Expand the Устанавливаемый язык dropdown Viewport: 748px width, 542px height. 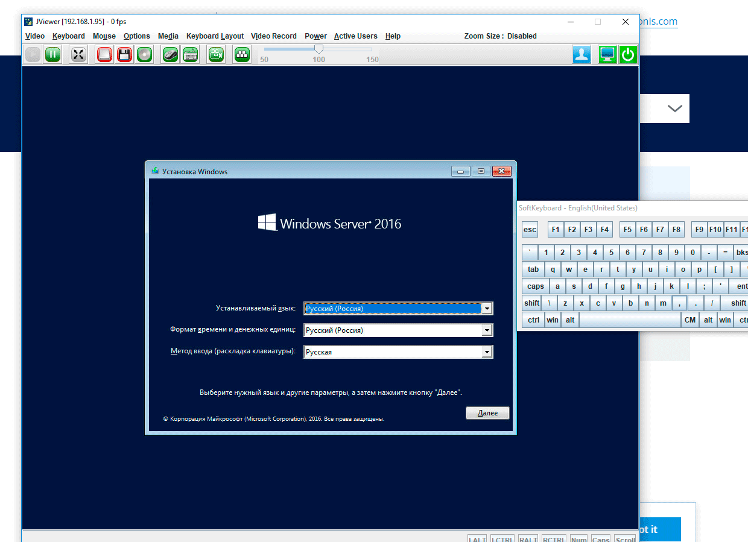(487, 309)
